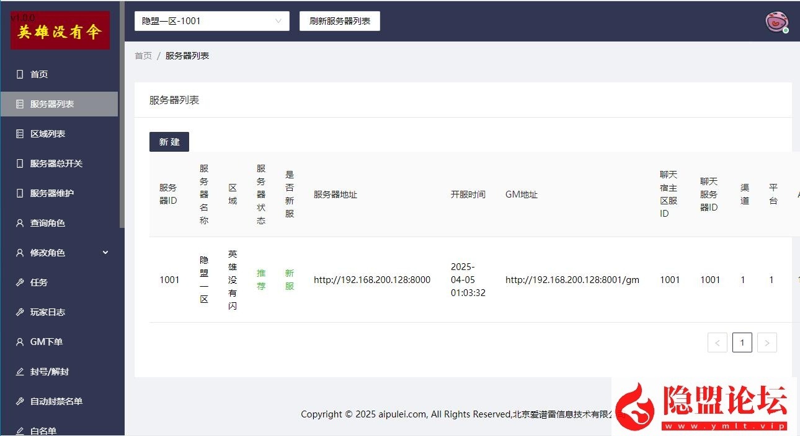The image size is (800, 436).
Task: Click the 查询角色 user search icon
Action: (x=19, y=222)
